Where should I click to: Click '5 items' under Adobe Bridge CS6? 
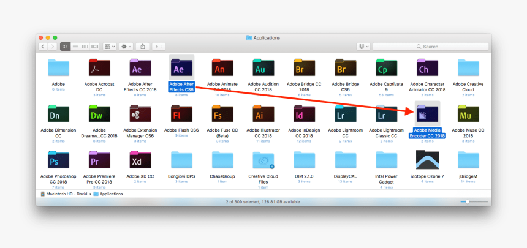coord(346,95)
